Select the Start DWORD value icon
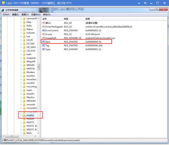The height and width of the screenshot is (145, 169). click(43, 42)
